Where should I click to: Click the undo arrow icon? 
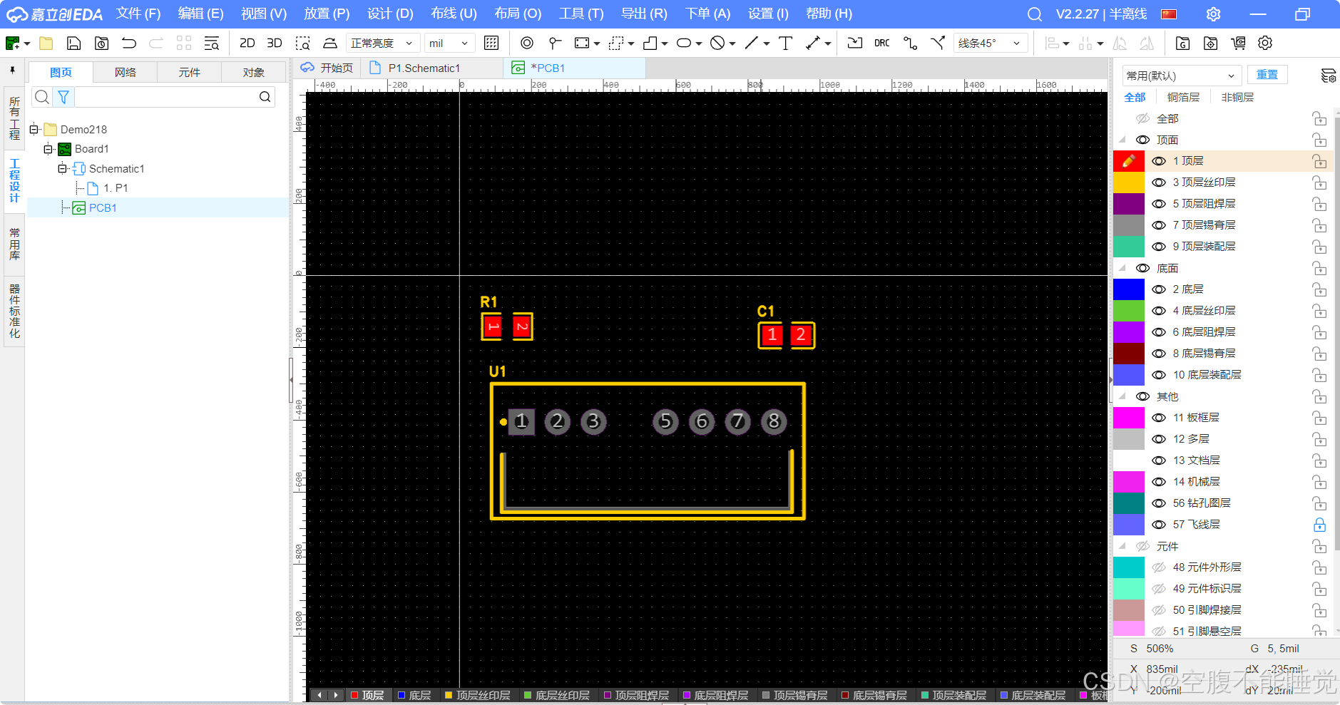(x=129, y=43)
